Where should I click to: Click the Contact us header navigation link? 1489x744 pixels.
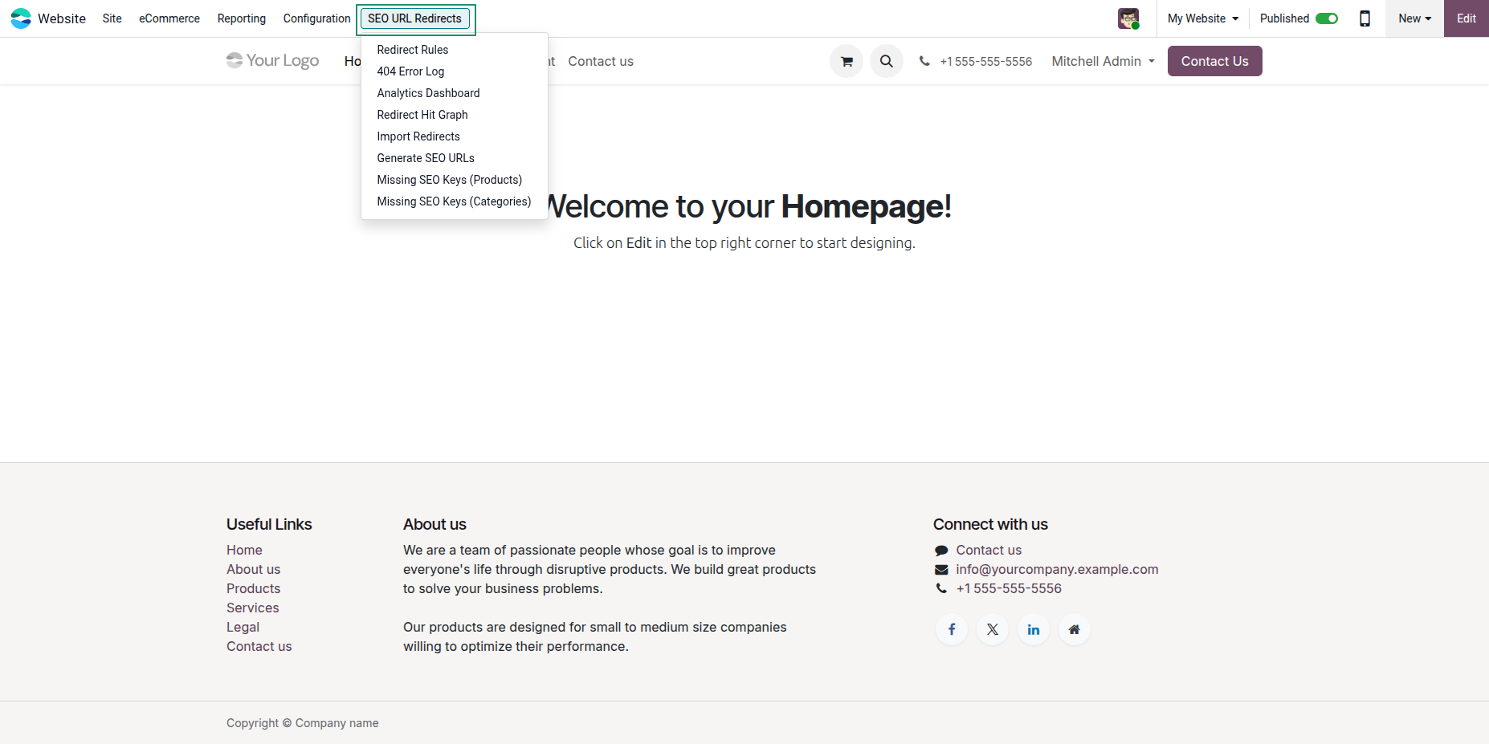coord(601,61)
